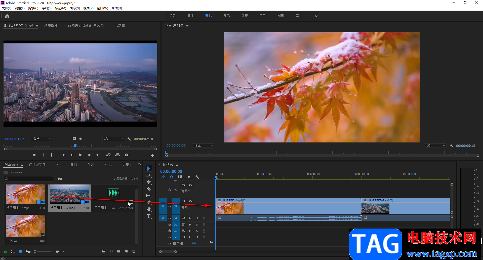Click the Overwrite button in Source monitor
The height and width of the screenshot is (260, 483).
[117, 155]
